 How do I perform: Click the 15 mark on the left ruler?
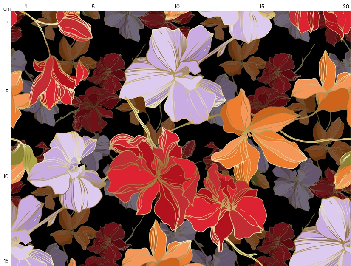pyautogui.click(x=6, y=261)
